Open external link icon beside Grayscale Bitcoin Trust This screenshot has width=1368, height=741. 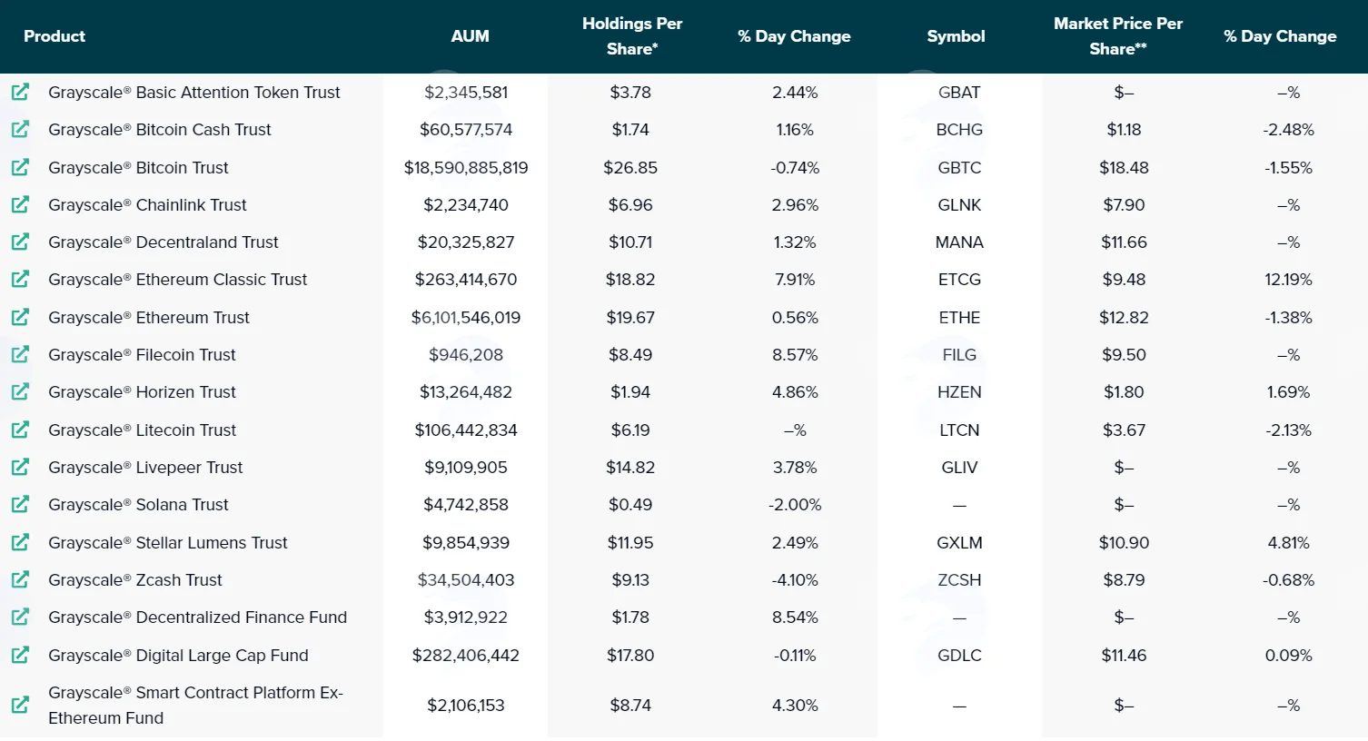(20, 167)
